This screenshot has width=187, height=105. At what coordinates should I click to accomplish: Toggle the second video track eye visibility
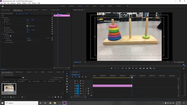(83, 83)
